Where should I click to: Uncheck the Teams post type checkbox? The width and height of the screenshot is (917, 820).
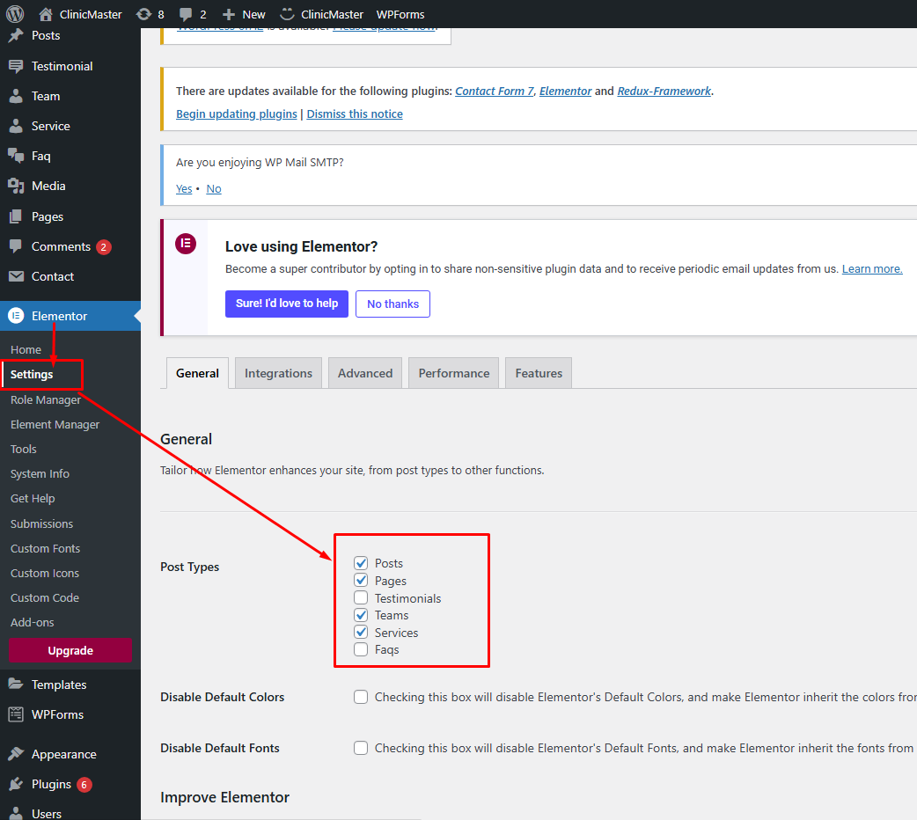tap(361, 615)
